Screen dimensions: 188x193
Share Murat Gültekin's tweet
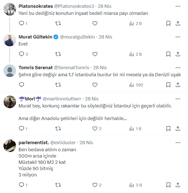[178, 54]
